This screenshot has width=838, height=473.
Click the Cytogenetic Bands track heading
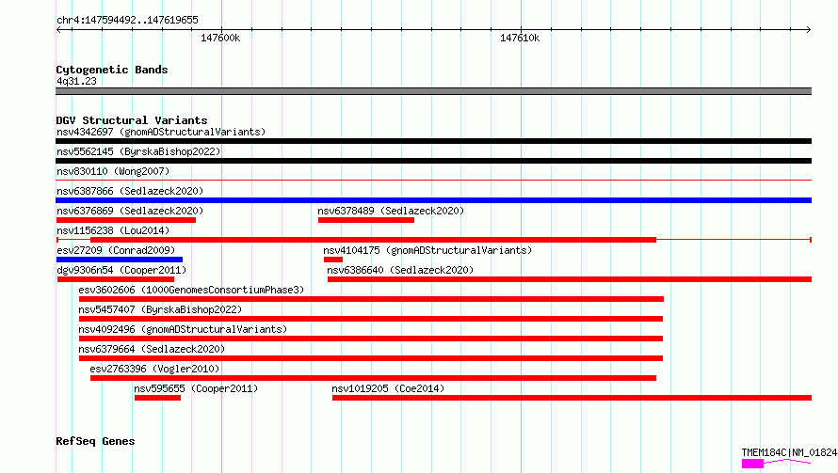coord(112,70)
